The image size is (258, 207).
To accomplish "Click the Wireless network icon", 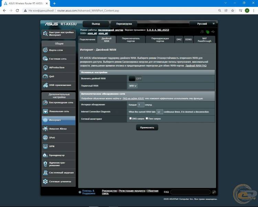I will tap(45, 102).
